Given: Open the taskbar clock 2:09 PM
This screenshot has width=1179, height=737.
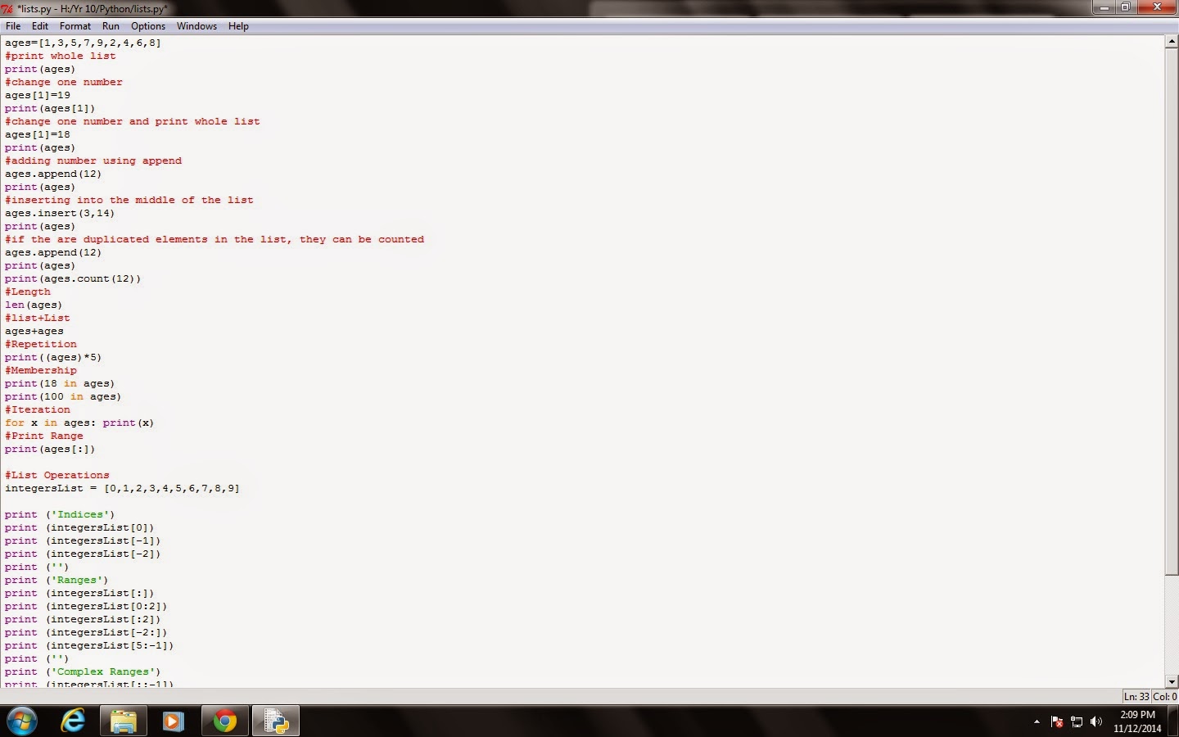Looking at the screenshot, I should [x=1137, y=721].
